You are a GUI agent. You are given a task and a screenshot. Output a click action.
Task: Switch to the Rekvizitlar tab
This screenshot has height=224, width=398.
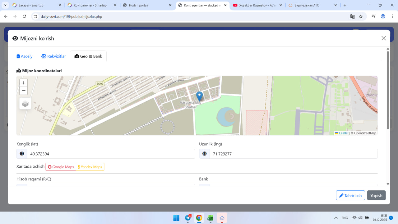click(53, 56)
